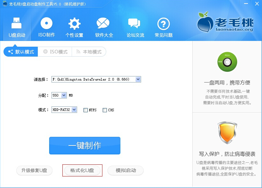
Task: Open the 软件大全 software collection
Action: pyautogui.click(x=103, y=27)
